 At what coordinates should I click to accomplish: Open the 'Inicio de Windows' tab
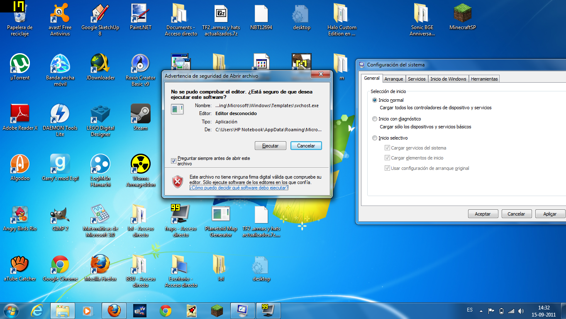[x=448, y=79]
